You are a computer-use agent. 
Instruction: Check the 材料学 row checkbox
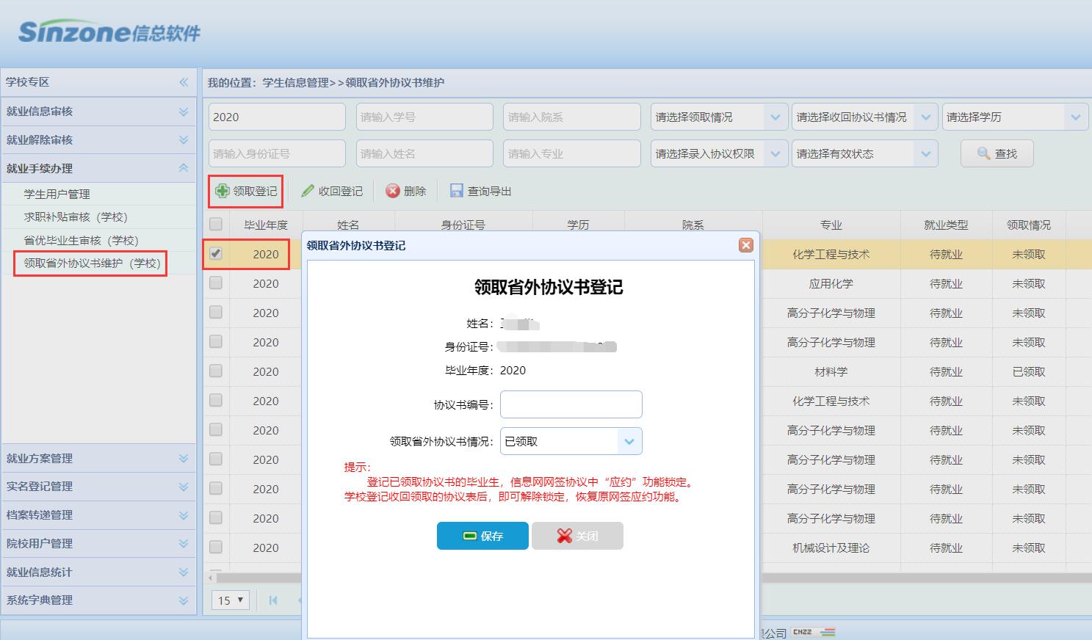click(216, 371)
